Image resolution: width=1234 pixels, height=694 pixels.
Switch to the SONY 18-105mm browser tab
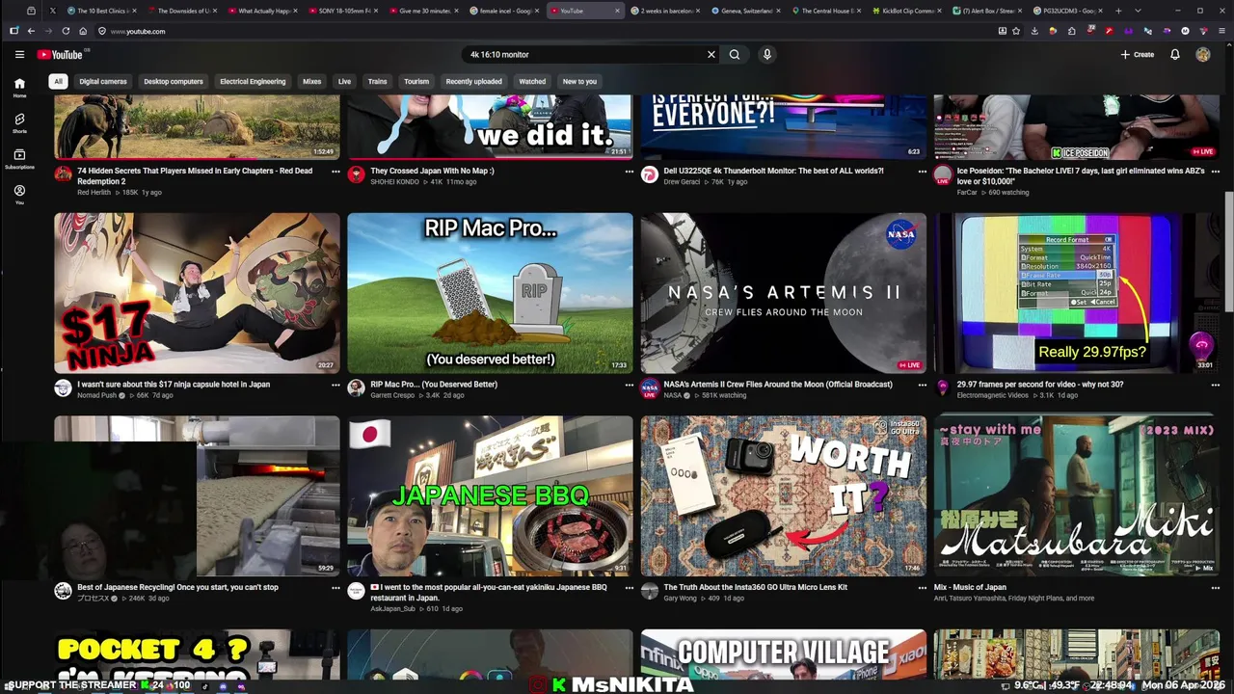pos(344,11)
